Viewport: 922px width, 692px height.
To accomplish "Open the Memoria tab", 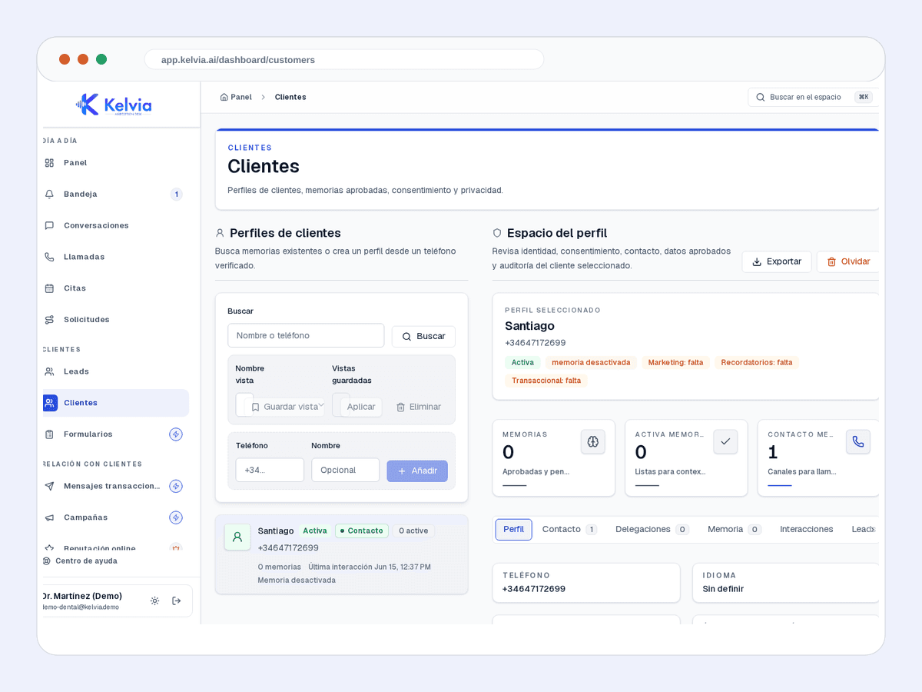I will point(735,530).
